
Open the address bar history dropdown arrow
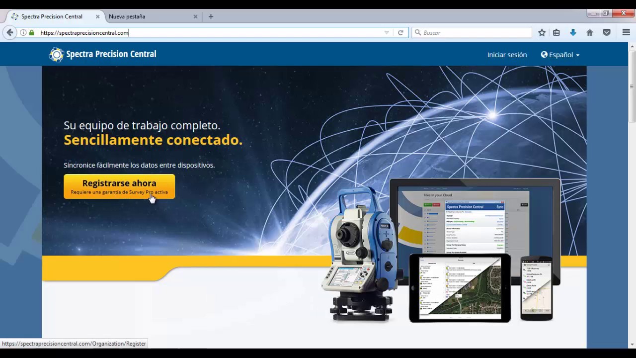point(387,32)
